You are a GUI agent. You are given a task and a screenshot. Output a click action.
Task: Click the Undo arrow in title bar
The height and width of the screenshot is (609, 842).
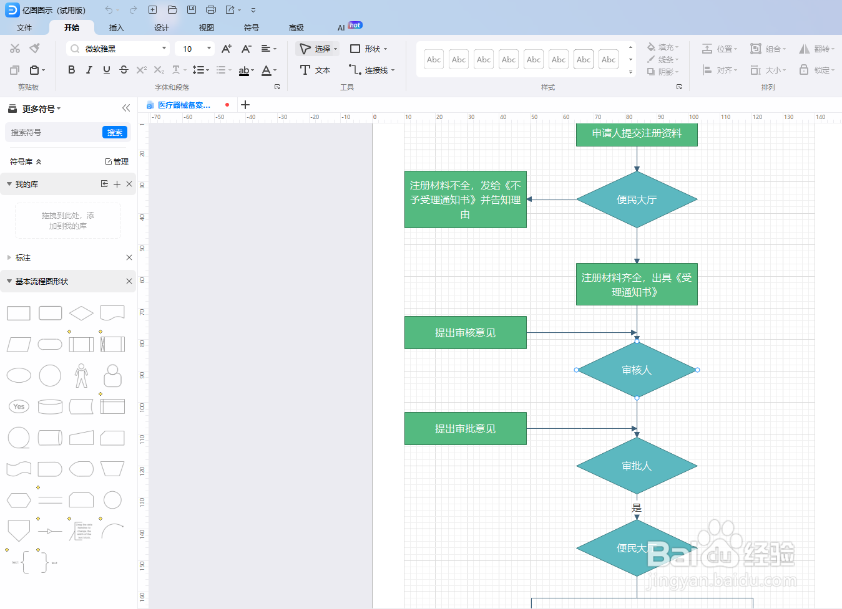click(x=109, y=10)
